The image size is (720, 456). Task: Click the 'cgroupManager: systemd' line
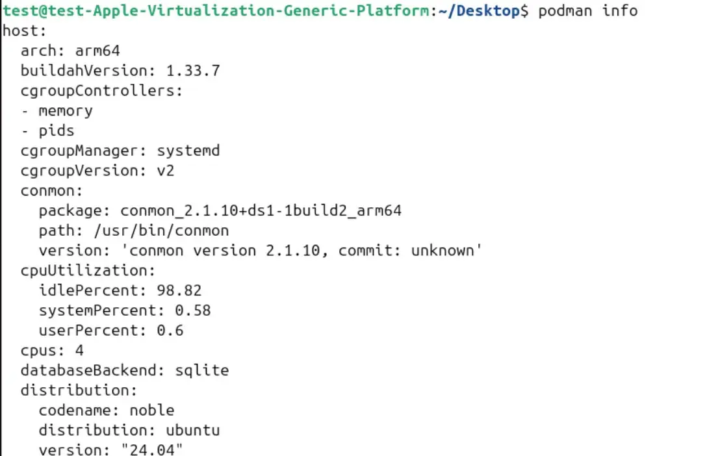[x=120, y=151]
